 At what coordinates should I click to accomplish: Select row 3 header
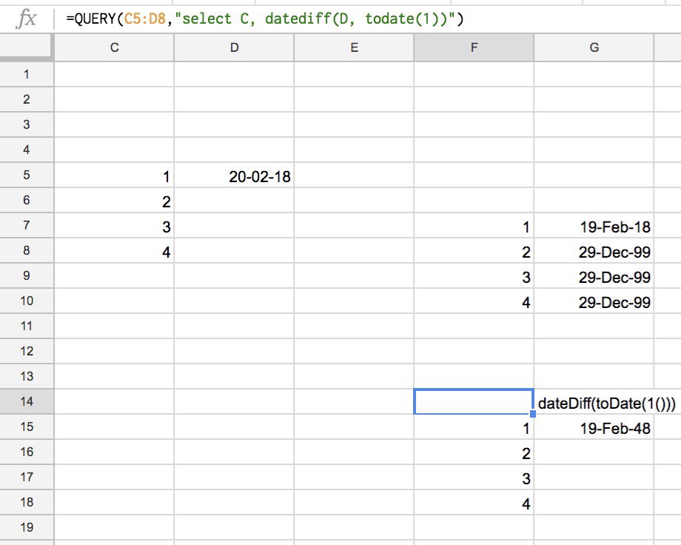27,124
